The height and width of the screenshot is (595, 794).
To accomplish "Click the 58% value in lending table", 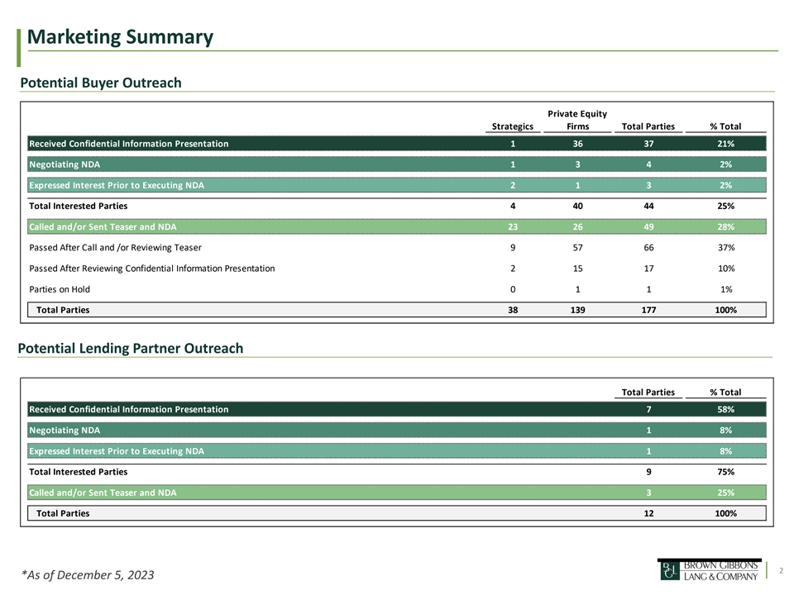I will coord(725,409).
